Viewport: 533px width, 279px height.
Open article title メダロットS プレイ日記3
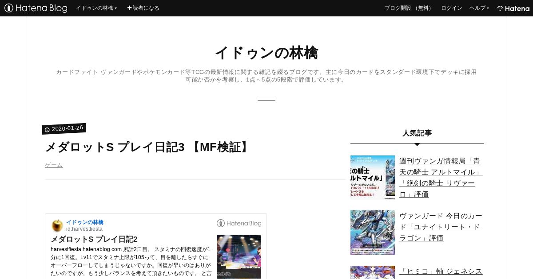coord(148,147)
